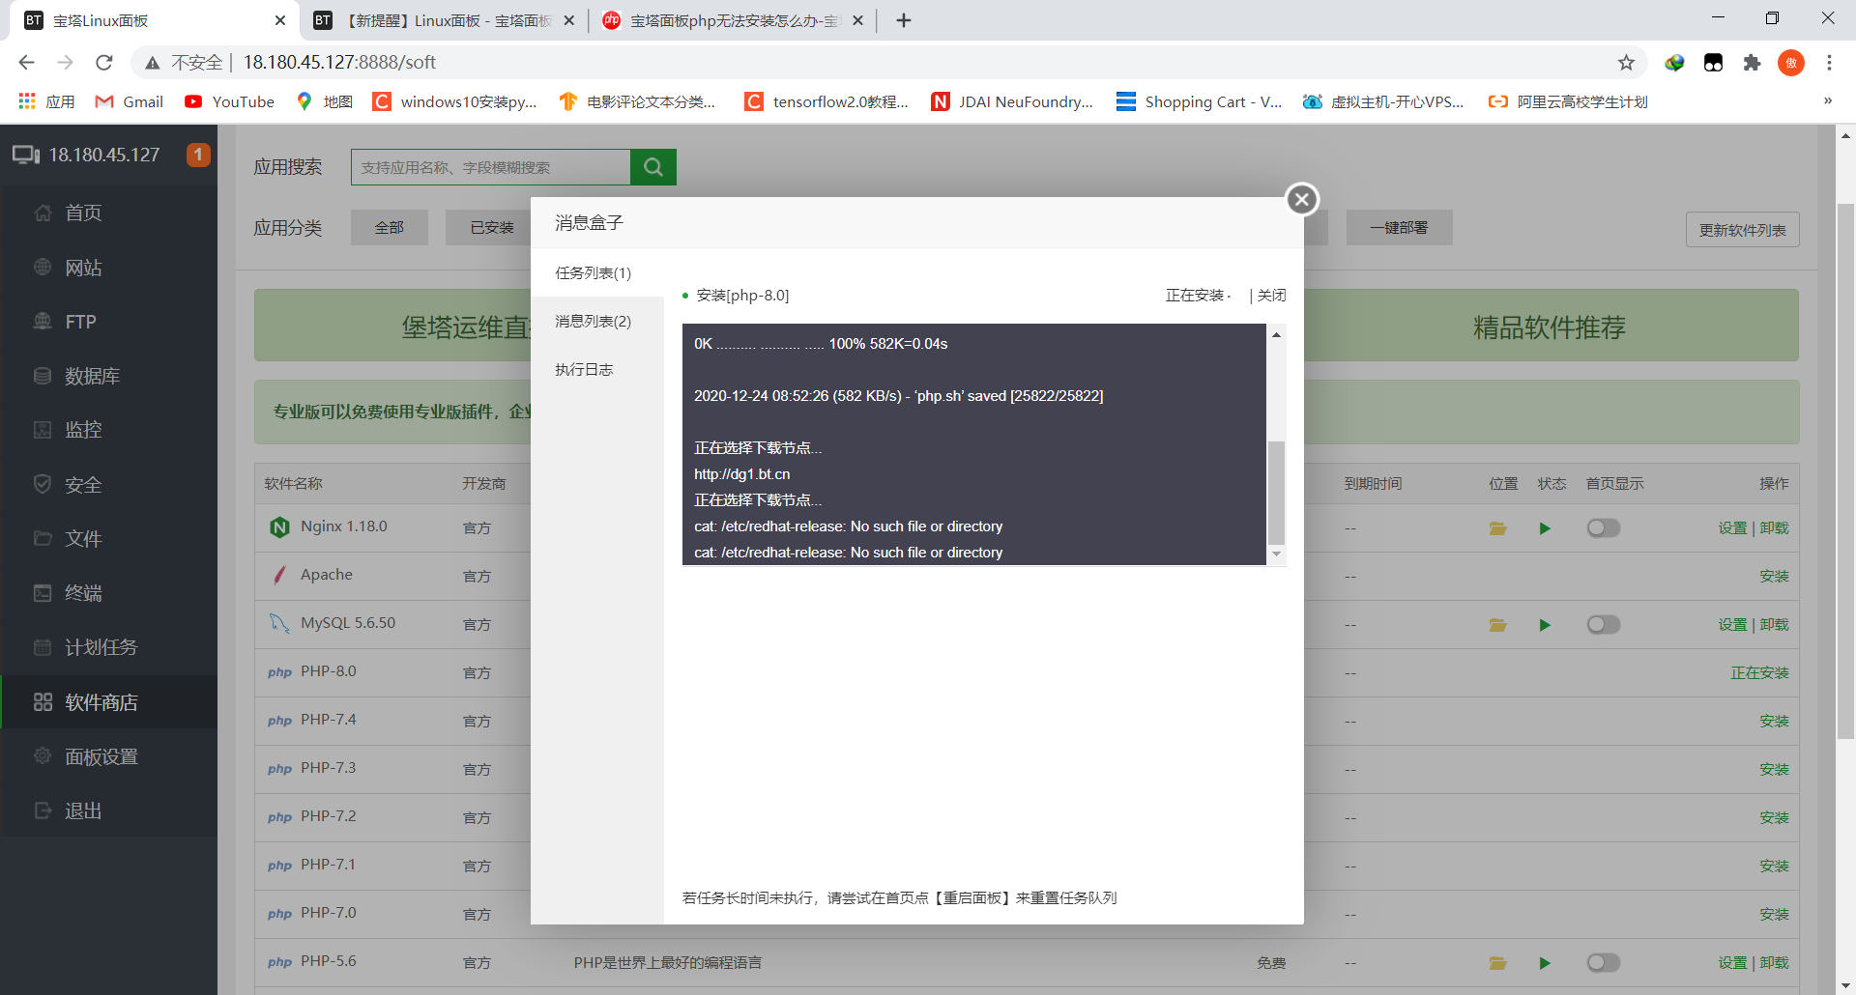Click 安装 for PHP-7.3
Viewport: 1856px width, 995px height.
(1774, 770)
